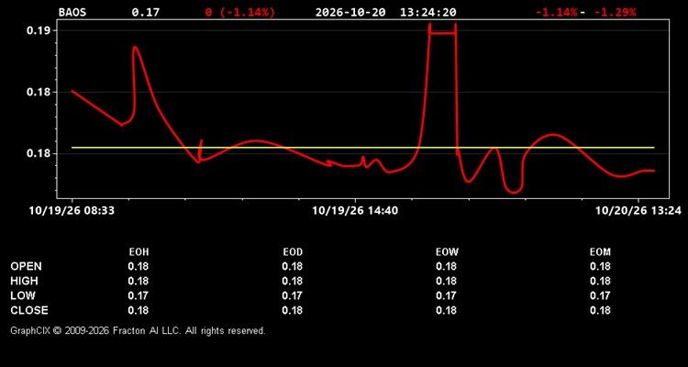The height and width of the screenshot is (367, 688).
Task: Click the CLOSE row label
Action: [29, 310]
